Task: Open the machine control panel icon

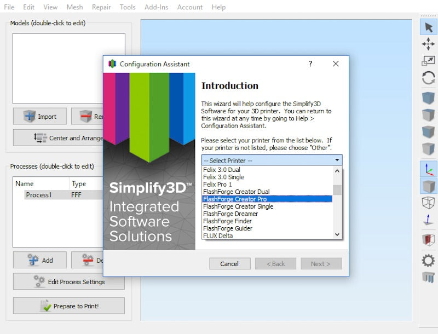Action: click(x=428, y=277)
